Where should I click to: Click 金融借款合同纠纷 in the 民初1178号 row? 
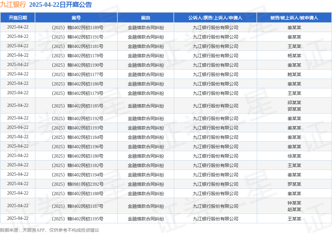tap(146, 56)
